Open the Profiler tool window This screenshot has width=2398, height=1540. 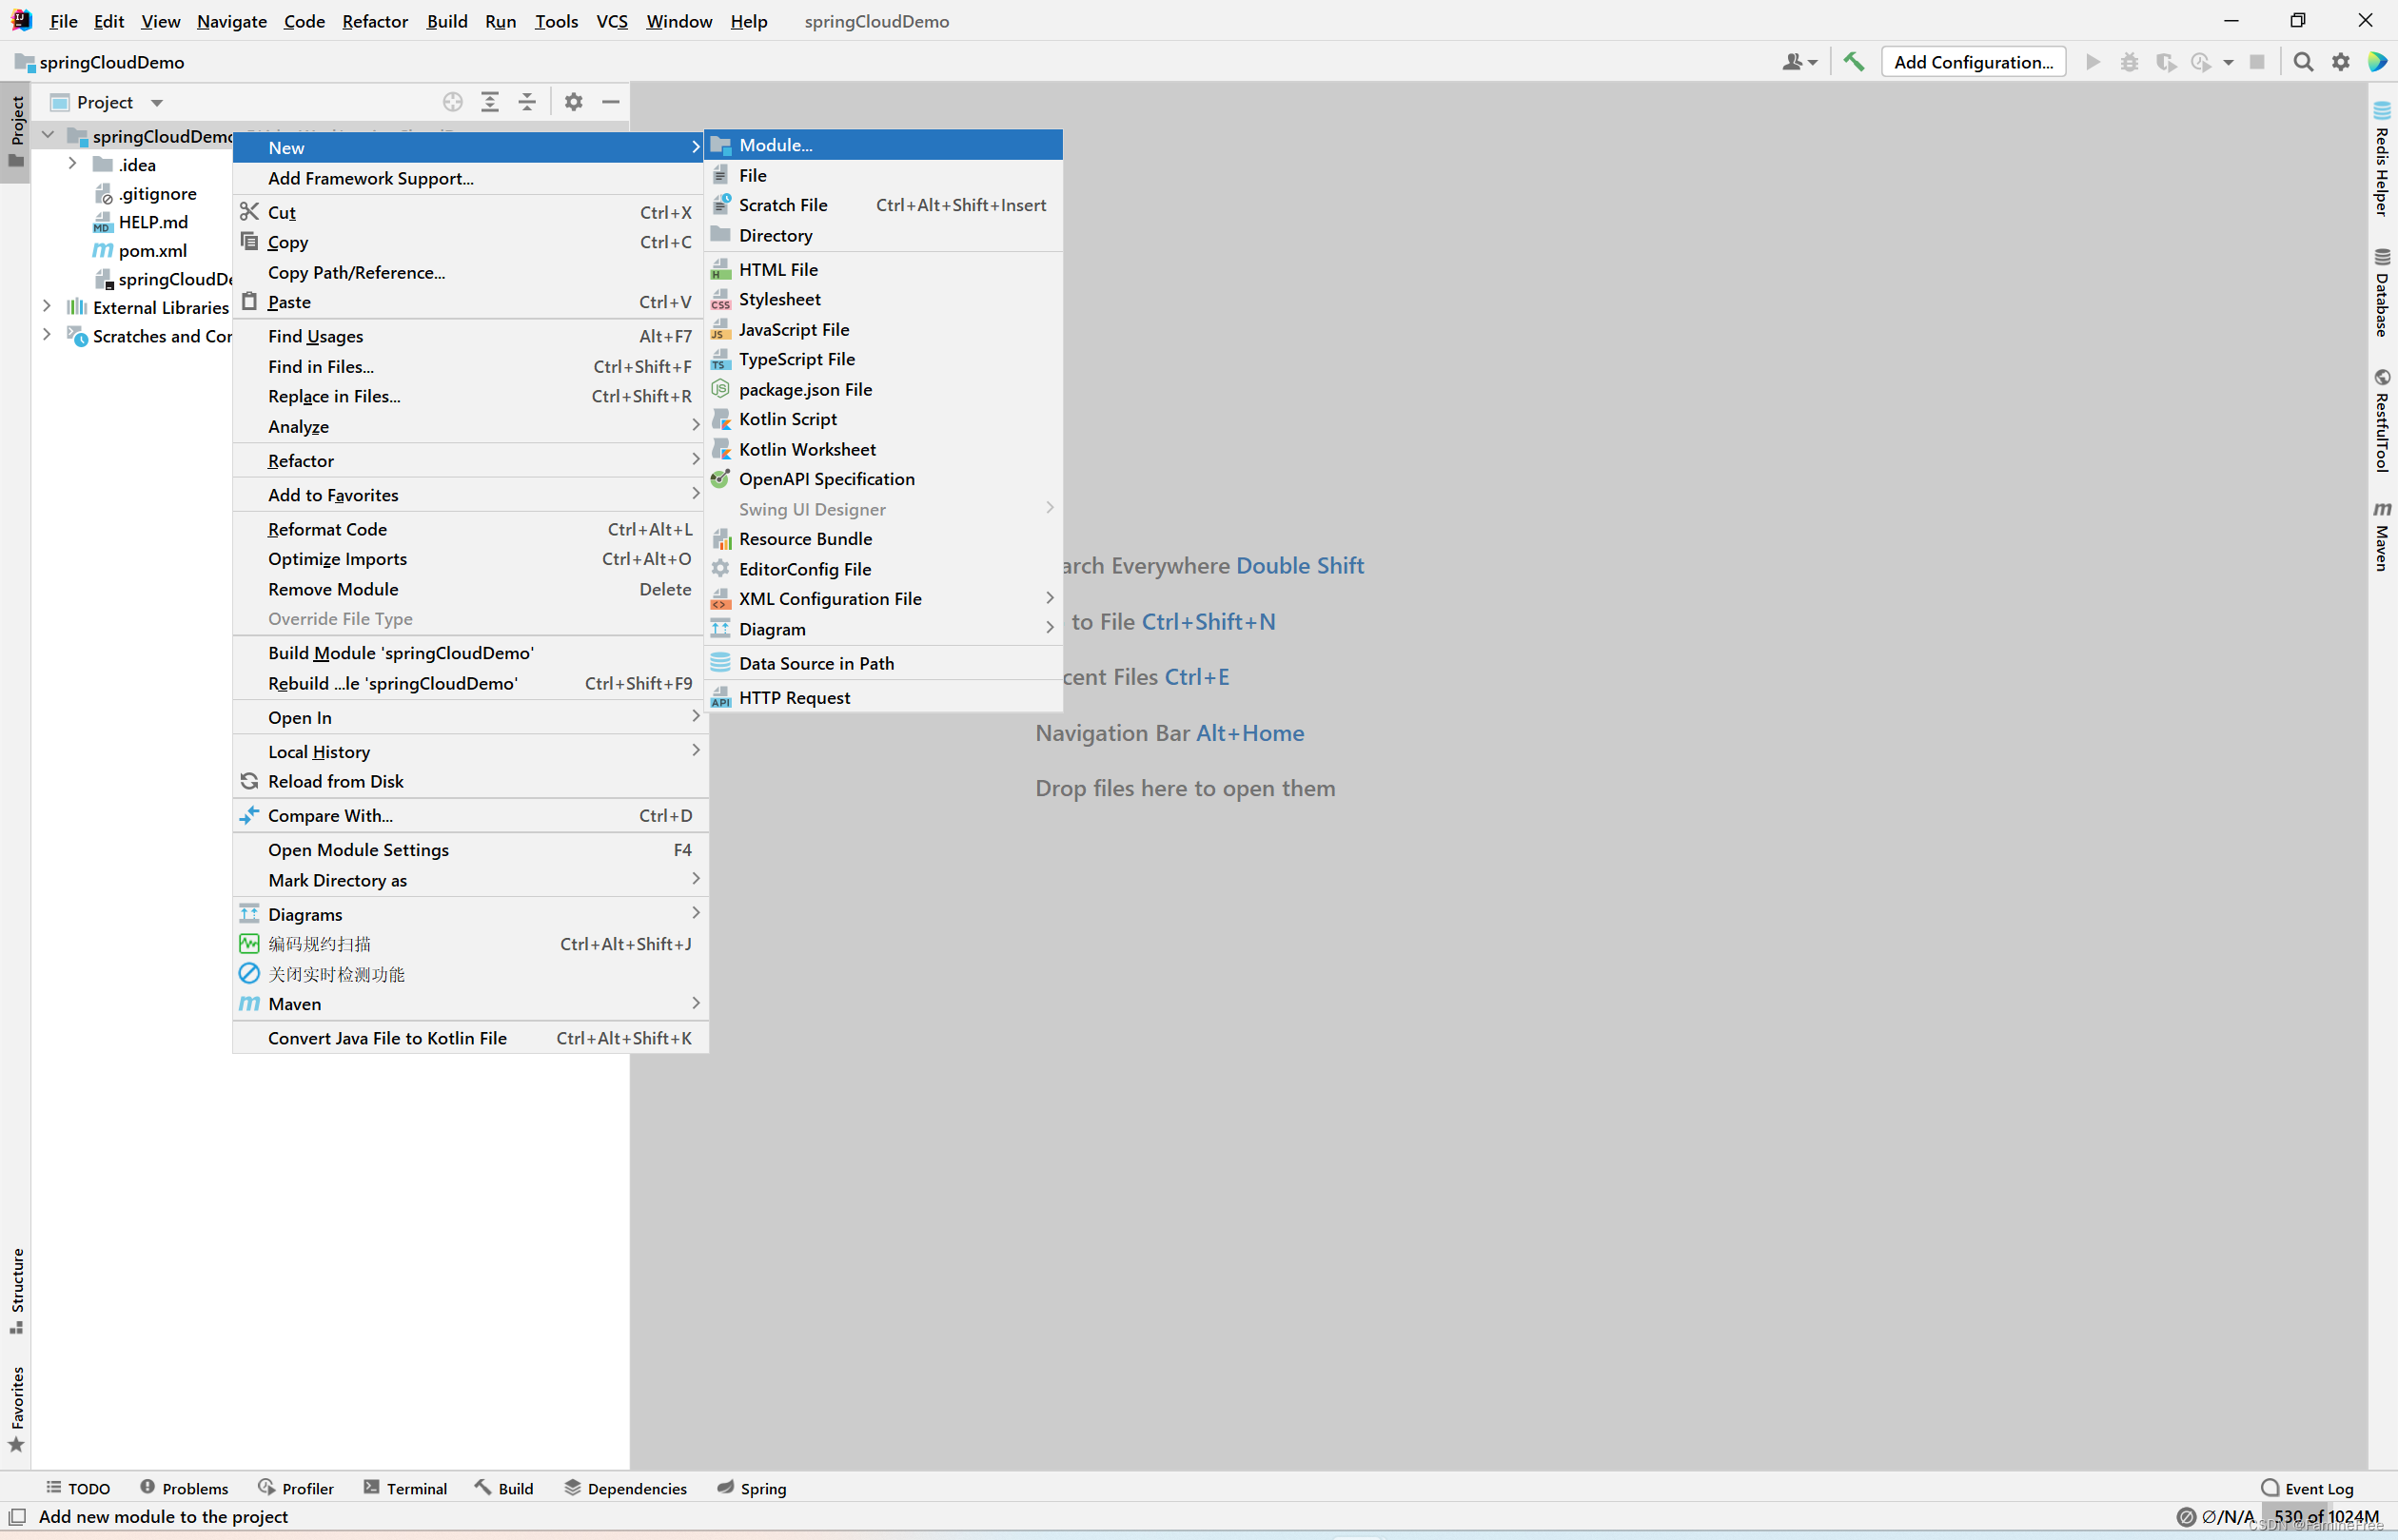click(296, 1488)
